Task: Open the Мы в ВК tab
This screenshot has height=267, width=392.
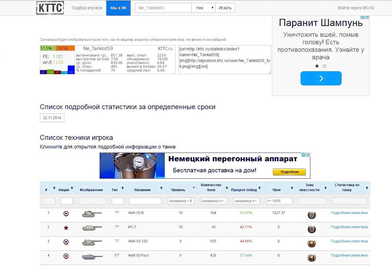Action: (118, 8)
